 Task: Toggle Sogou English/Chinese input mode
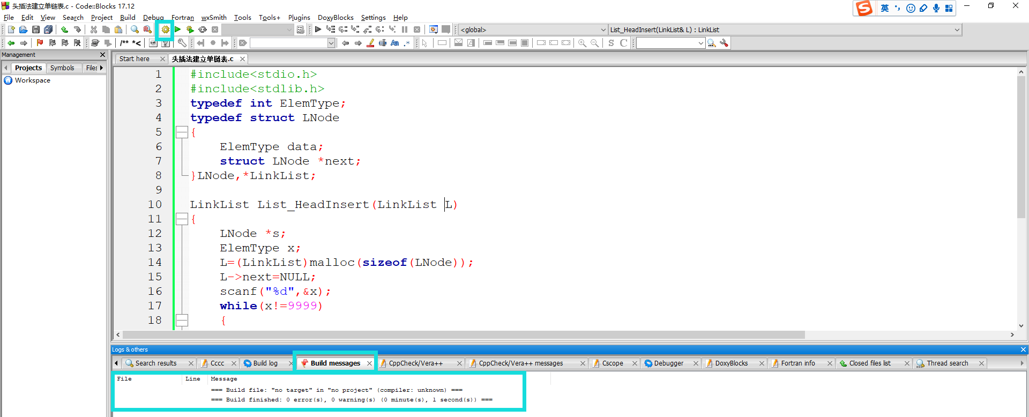[885, 8]
